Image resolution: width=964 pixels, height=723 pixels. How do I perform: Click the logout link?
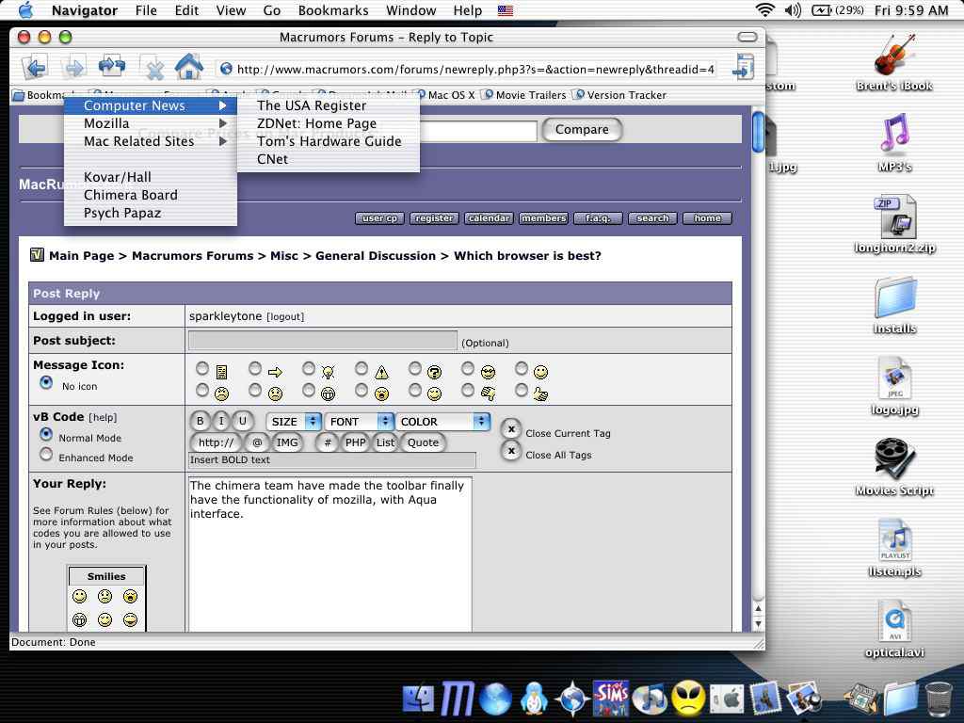pyautogui.click(x=284, y=316)
